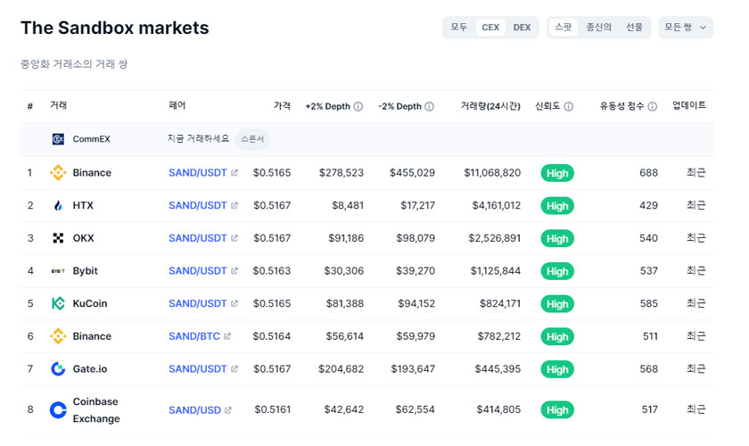Open Coinbase SAND/USD pair link
Screen dimensions: 749x446
(195, 410)
